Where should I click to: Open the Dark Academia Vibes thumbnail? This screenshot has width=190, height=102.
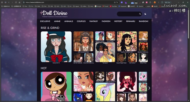coord(83,41)
